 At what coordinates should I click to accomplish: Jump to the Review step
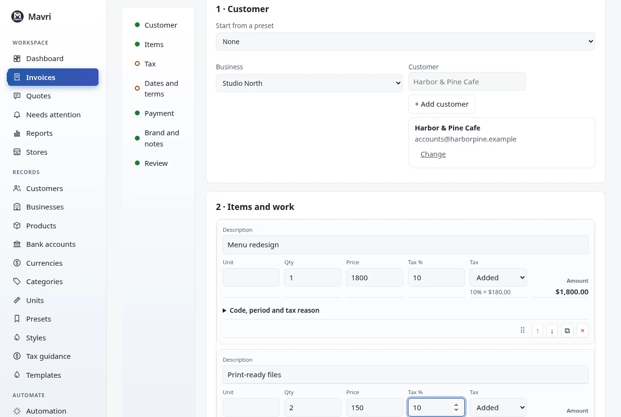click(156, 163)
